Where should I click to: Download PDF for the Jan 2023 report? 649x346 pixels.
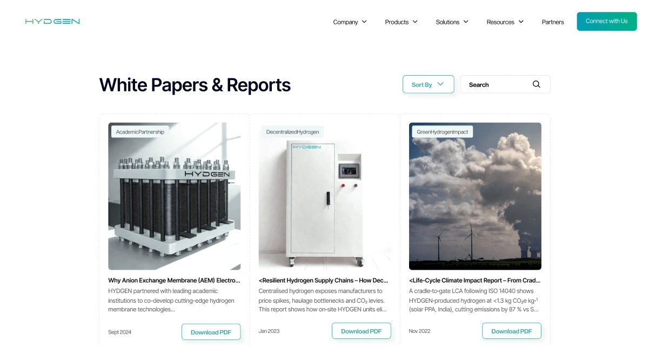[x=361, y=331]
